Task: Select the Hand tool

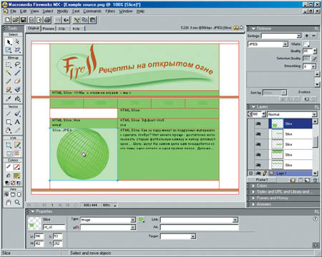Action: 9,202
